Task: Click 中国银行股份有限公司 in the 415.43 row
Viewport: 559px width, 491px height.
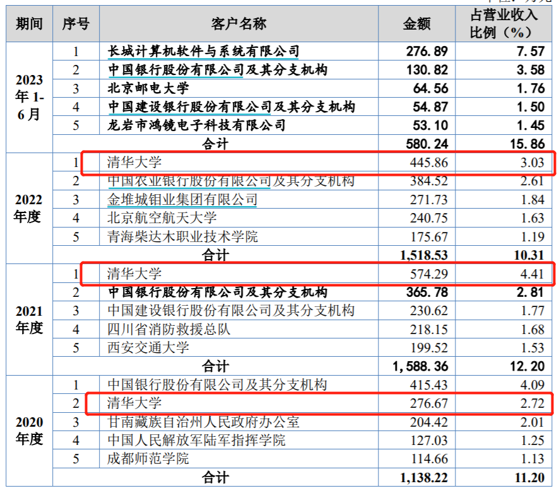Action: pyautogui.click(x=176, y=385)
